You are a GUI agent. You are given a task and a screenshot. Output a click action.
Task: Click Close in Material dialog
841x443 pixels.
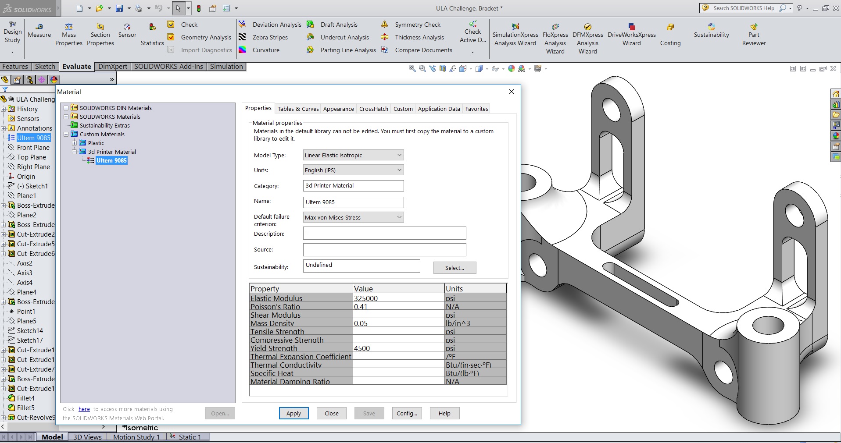331,413
